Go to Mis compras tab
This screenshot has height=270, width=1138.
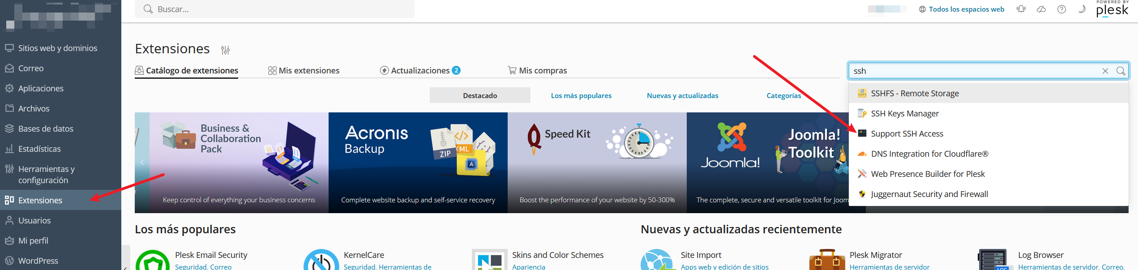point(537,70)
